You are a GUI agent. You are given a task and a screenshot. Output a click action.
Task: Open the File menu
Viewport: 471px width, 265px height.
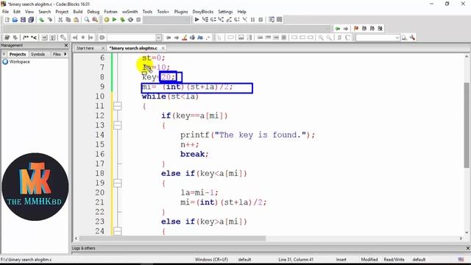[5, 12]
